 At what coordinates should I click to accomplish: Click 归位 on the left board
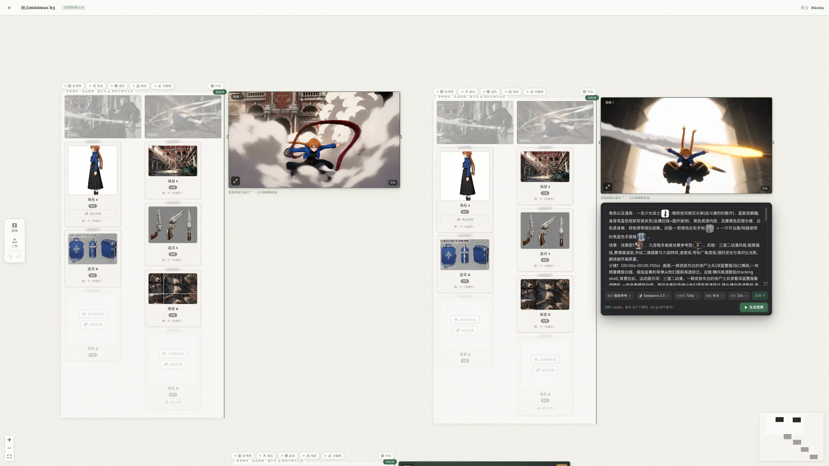click(x=216, y=86)
